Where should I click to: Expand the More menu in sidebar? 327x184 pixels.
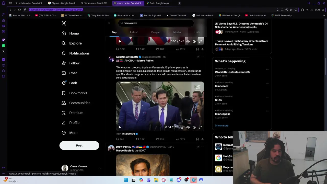69,133
